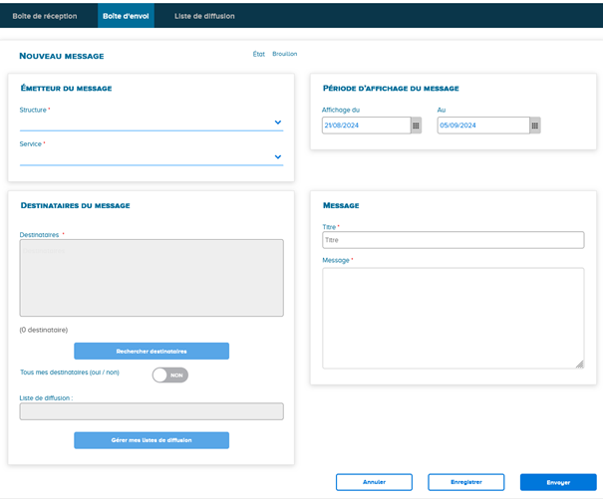The width and height of the screenshot is (603, 499).
Task: Select the Boîte d'envoi tab
Action: [x=126, y=16]
